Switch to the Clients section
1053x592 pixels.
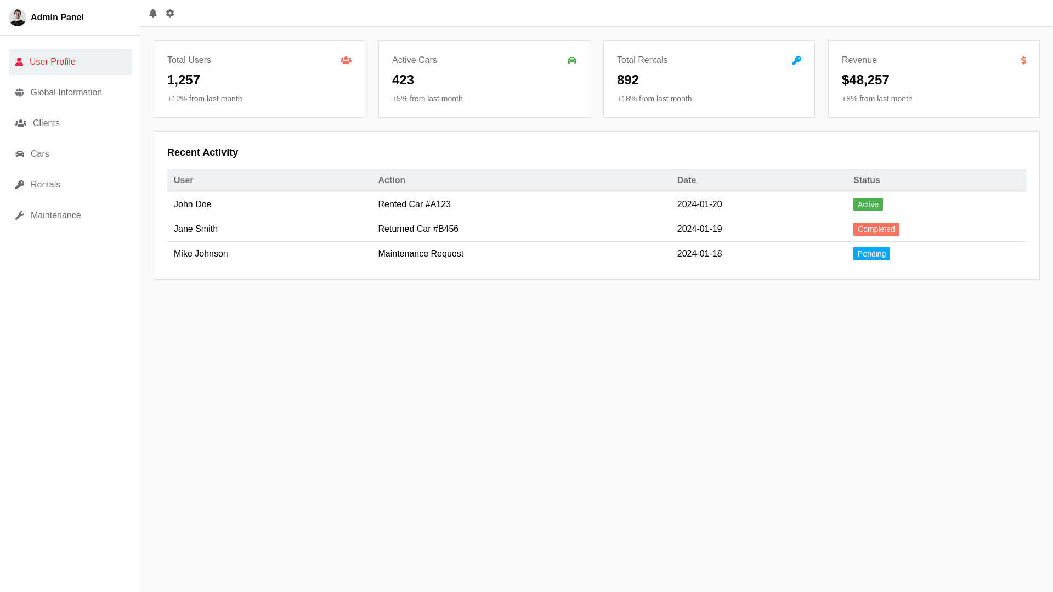(45, 123)
